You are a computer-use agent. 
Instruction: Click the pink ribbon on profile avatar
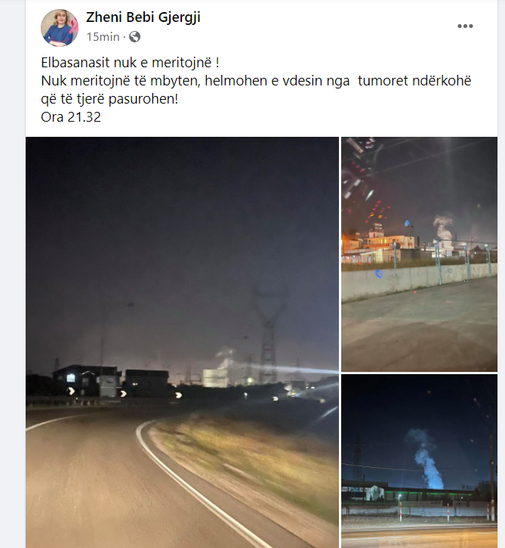(74, 27)
